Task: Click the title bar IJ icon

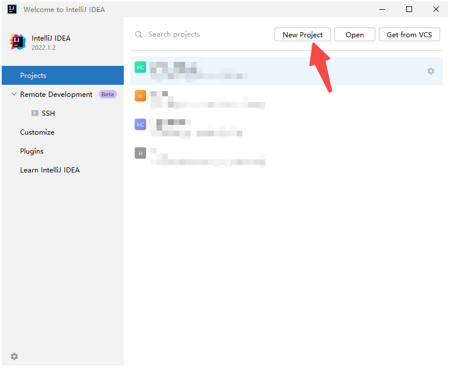Action: (12, 9)
